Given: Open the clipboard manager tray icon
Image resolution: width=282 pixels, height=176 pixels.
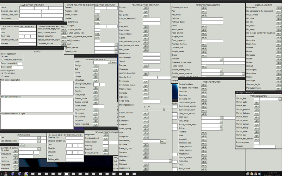Looking at the screenshot, I should pyautogui.click(x=252, y=174).
